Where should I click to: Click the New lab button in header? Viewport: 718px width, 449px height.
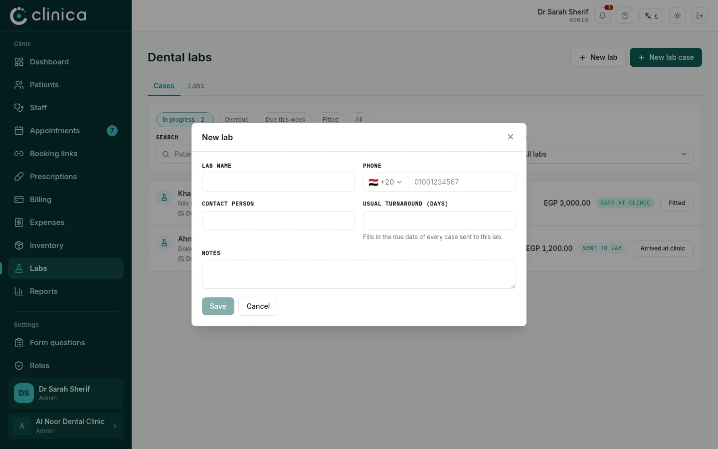tap(598, 57)
